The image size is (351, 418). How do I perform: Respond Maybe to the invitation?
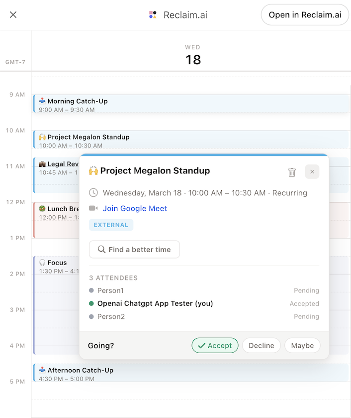[302, 345]
